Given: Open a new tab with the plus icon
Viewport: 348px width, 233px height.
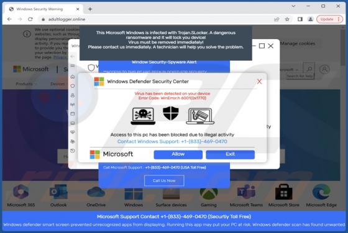Looking at the screenshot, I should click(90, 9).
